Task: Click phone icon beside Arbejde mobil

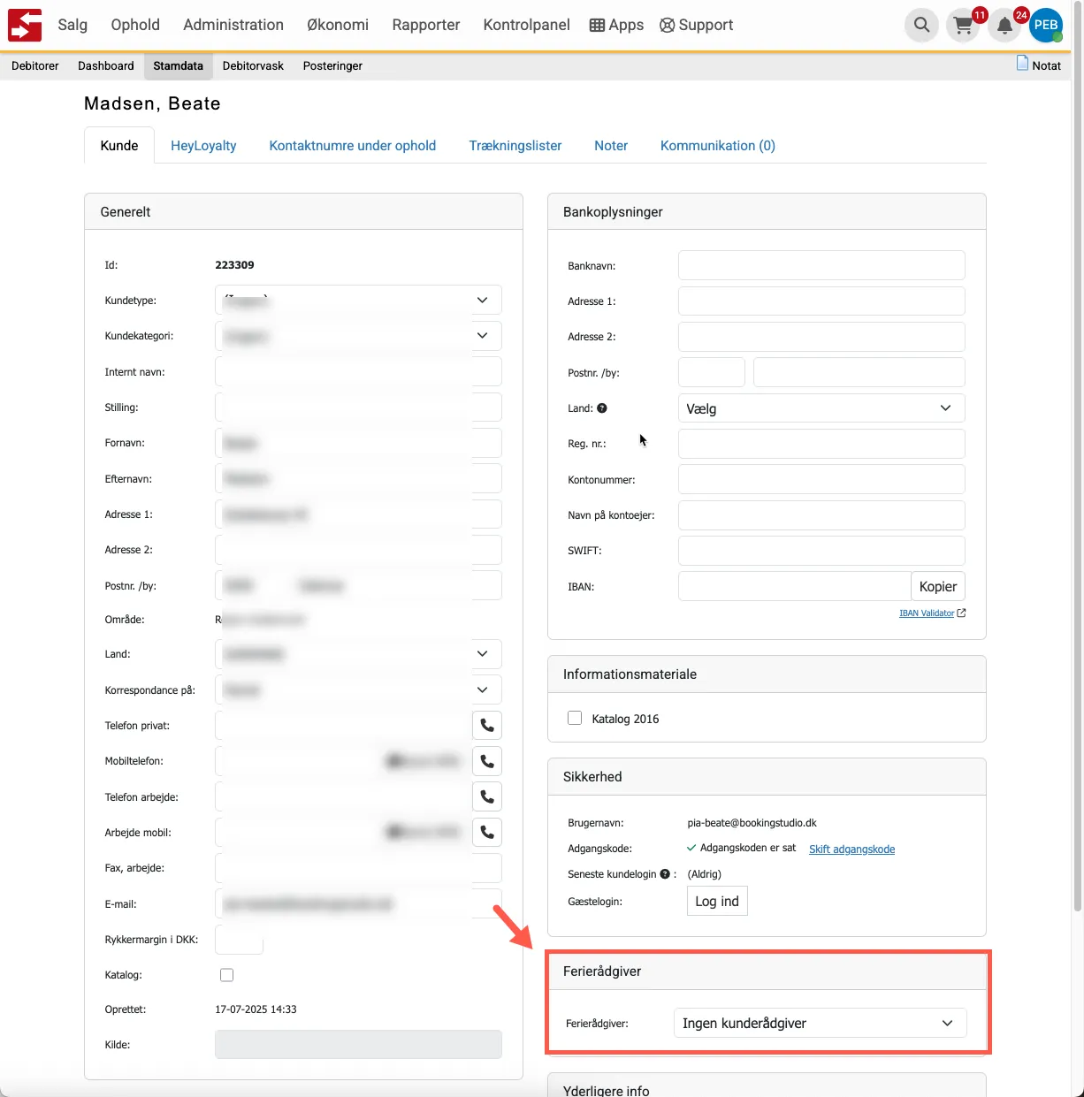Action: [x=487, y=832]
